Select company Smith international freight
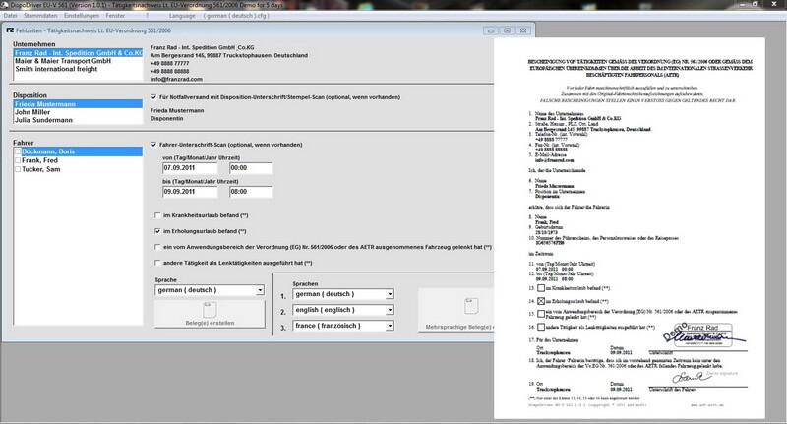The image size is (787, 424). click(x=56, y=69)
